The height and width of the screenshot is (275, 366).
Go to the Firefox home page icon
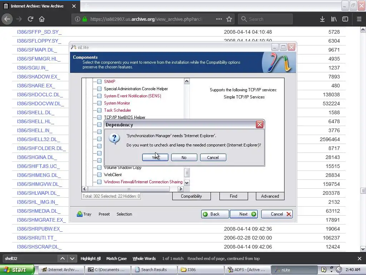42,19
